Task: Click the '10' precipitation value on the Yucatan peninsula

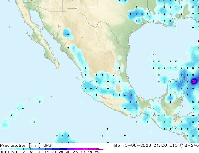Action: [182, 82]
